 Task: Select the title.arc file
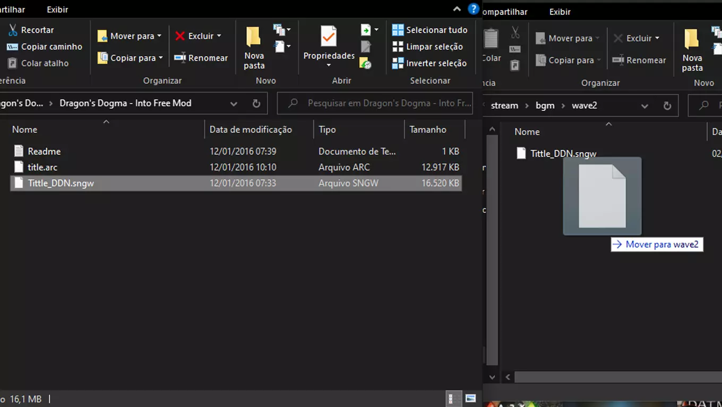pyautogui.click(x=236, y=167)
